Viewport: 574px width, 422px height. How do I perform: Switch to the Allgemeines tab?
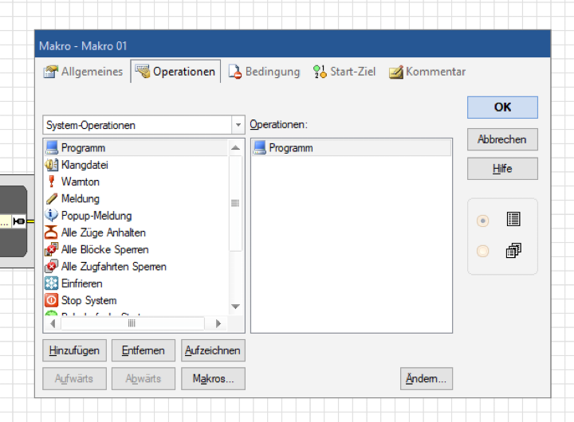click(83, 72)
